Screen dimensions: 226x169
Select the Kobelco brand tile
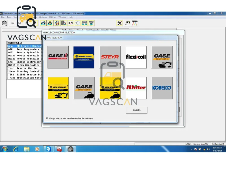(x=162, y=88)
